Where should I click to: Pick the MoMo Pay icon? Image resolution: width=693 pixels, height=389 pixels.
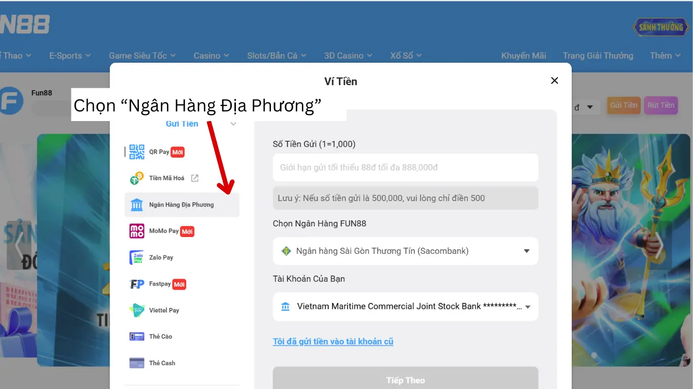click(137, 231)
